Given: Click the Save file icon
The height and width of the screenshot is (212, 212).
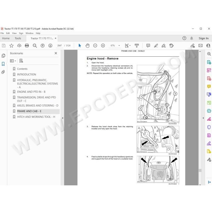Looking at the screenshot, I should (4, 46).
